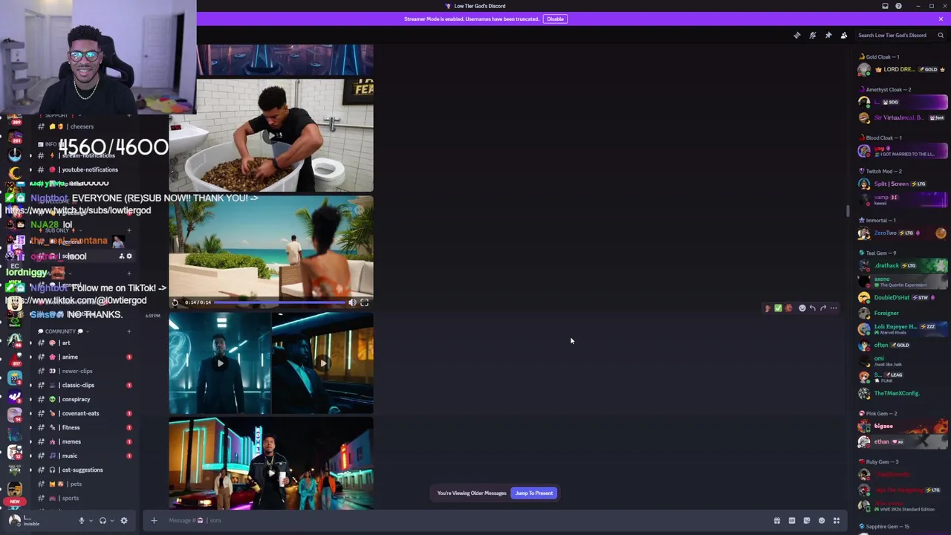Click the forward arrow on message toolbar
951x535 pixels.
[x=823, y=308]
